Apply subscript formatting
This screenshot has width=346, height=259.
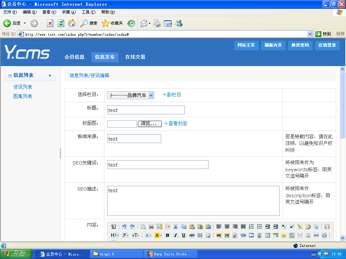coord(284,226)
